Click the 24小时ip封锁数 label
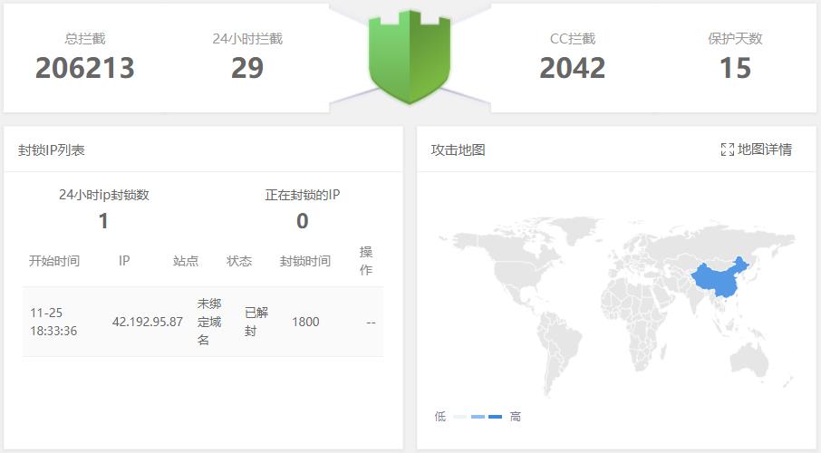This screenshot has height=453, width=821. [104, 195]
